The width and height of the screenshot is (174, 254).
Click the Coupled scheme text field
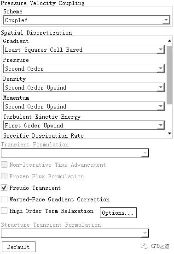pyautogui.click(x=87, y=20)
